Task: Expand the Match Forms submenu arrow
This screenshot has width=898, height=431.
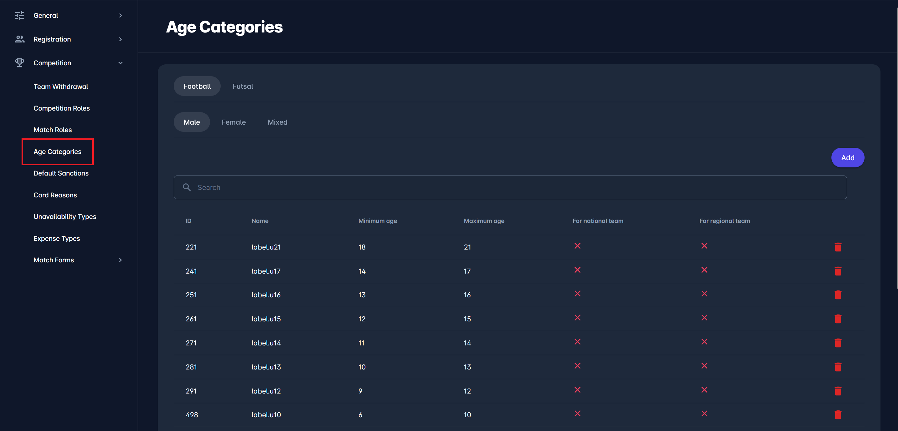Action: click(120, 260)
